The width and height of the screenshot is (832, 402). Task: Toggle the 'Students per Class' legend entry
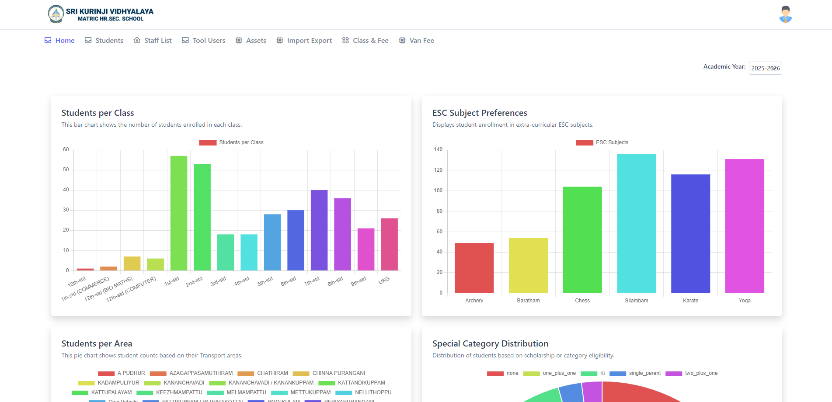click(231, 142)
